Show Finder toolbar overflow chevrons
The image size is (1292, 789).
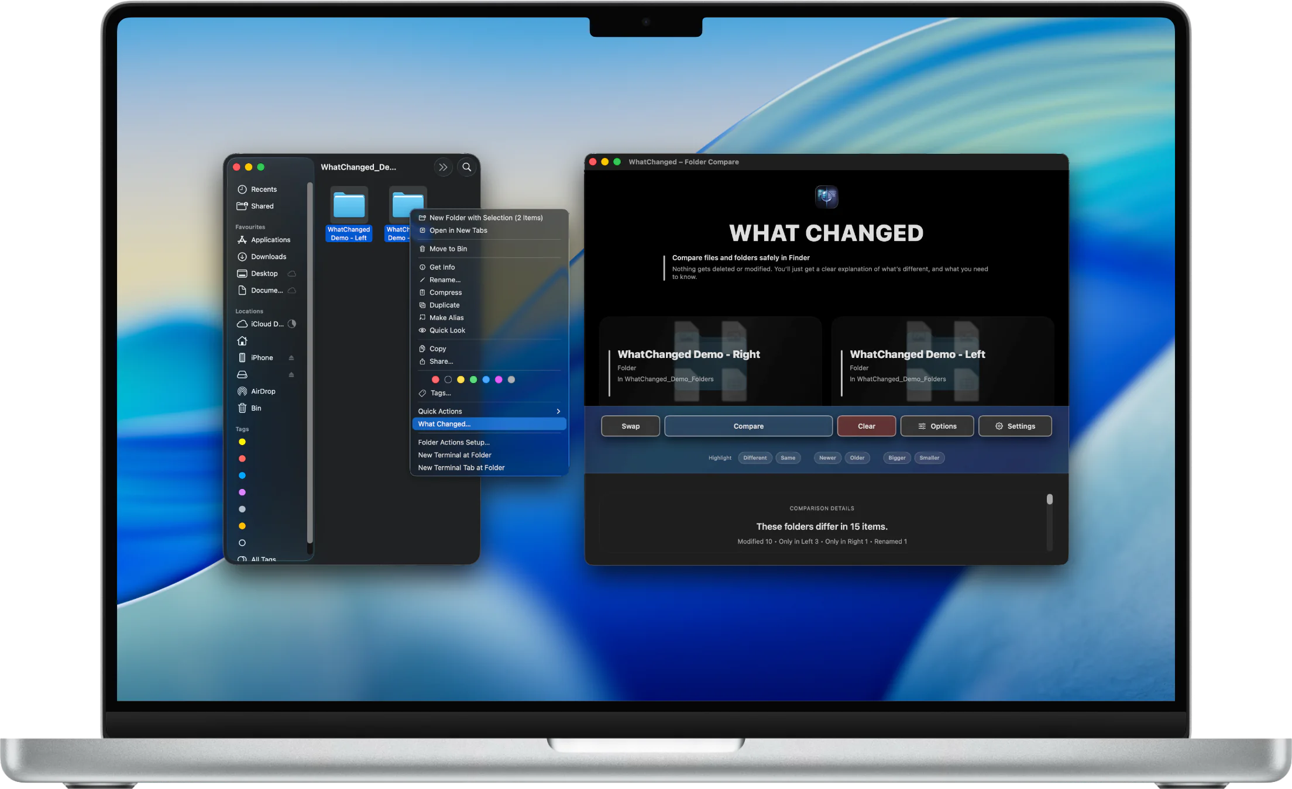pos(443,167)
